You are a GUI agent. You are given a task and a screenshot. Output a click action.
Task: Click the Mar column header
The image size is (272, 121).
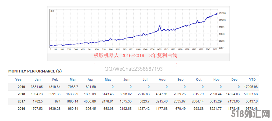tap(73, 79)
